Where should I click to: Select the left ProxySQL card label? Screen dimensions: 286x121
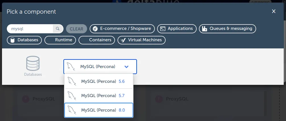click(43, 99)
